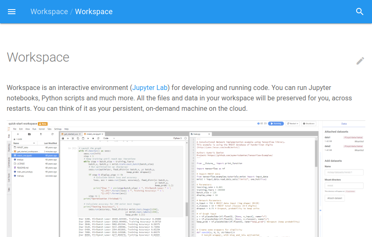Open the quick-start workspace screenshot image
372x237 pixels.
tap(186, 179)
